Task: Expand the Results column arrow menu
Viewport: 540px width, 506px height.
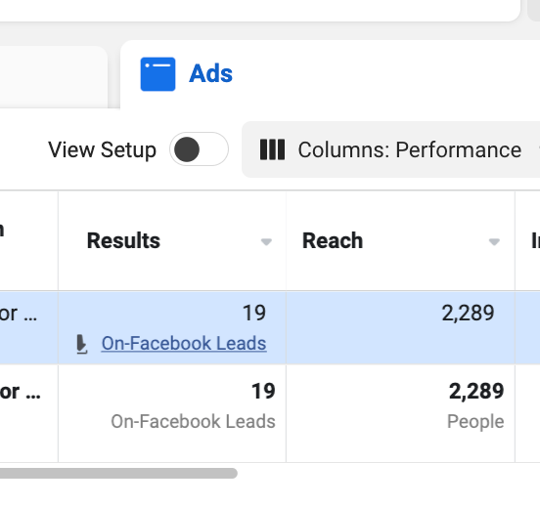Action: click(266, 242)
